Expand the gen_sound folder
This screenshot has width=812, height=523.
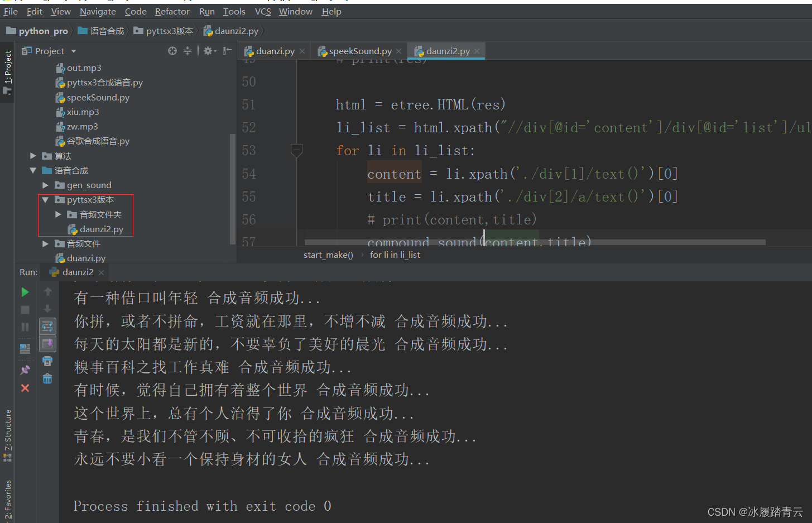[x=46, y=185]
